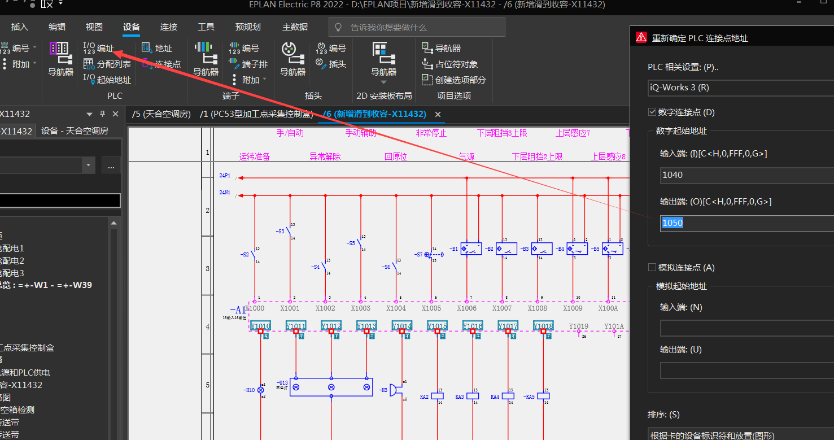Click the '...' filter button in navigator
Viewport: 834px width, 440px height.
pos(111,166)
